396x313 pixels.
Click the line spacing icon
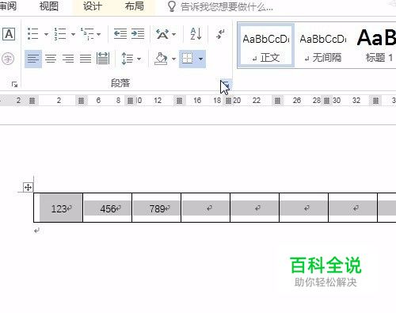click(127, 59)
